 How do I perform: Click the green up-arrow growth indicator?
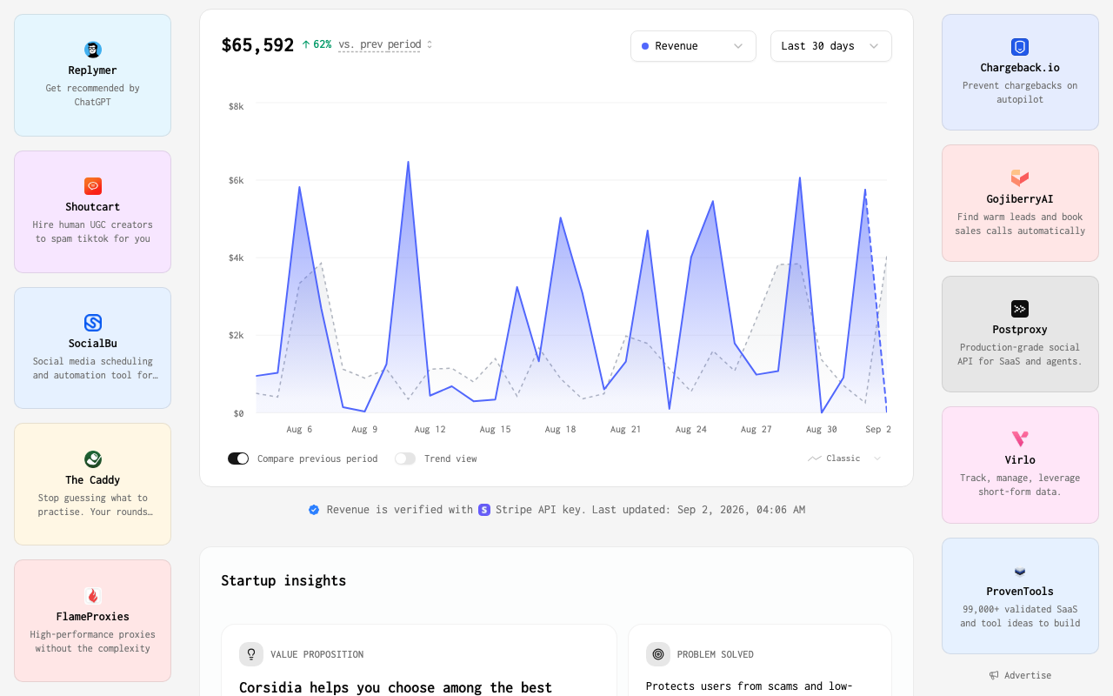coord(306,44)
